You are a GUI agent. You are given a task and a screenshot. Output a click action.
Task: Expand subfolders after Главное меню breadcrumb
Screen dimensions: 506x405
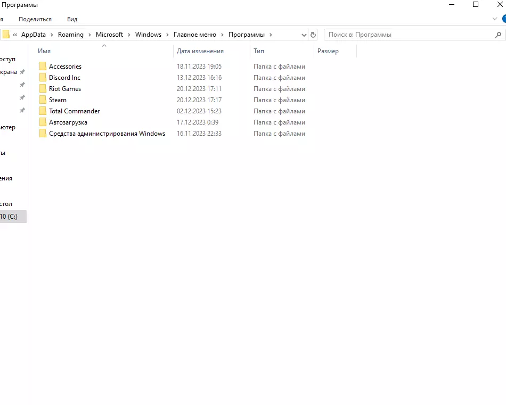click(222, 35)
